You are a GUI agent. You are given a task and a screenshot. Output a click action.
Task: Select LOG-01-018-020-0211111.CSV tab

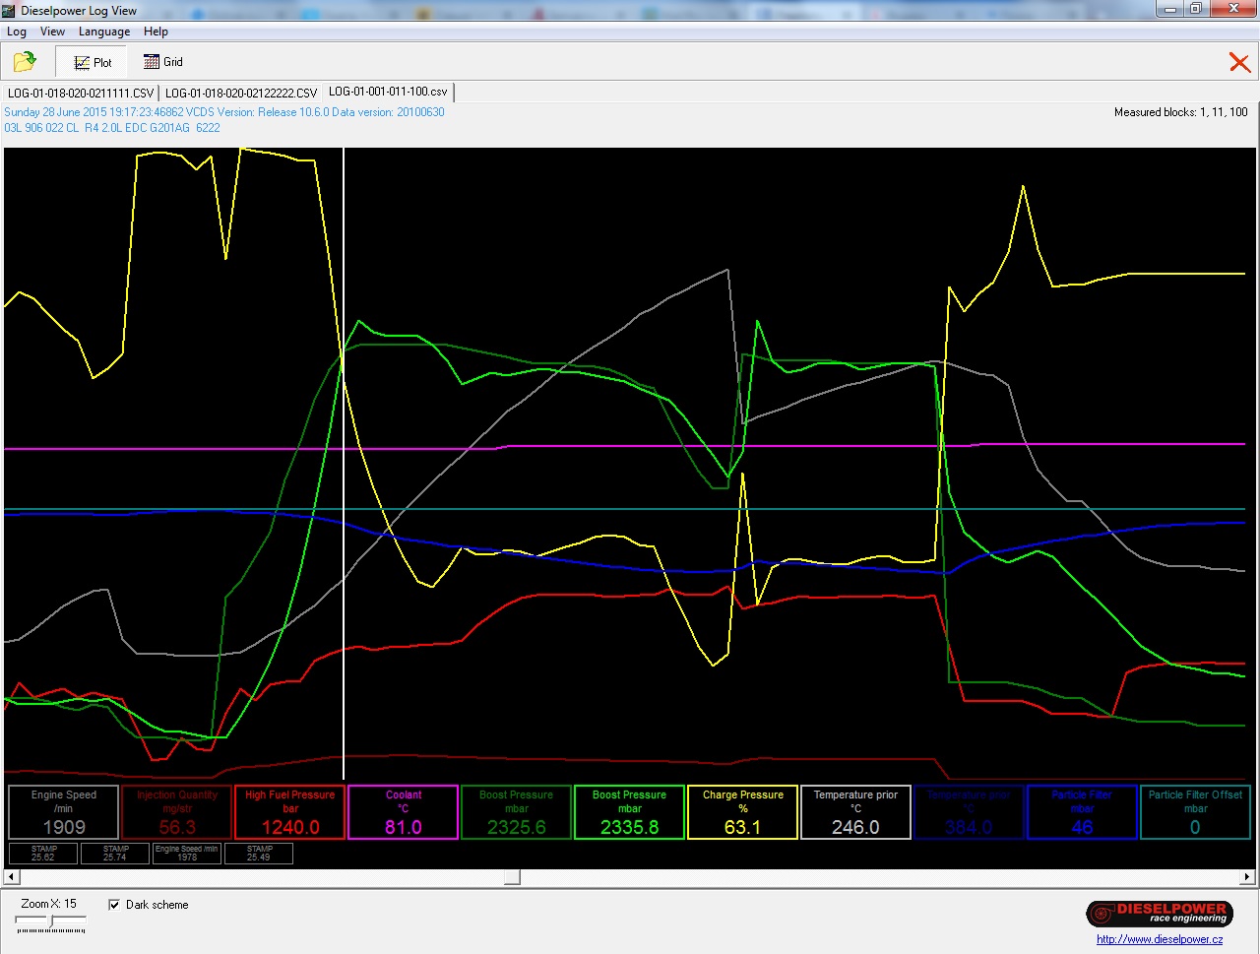[x=81, y=93]
